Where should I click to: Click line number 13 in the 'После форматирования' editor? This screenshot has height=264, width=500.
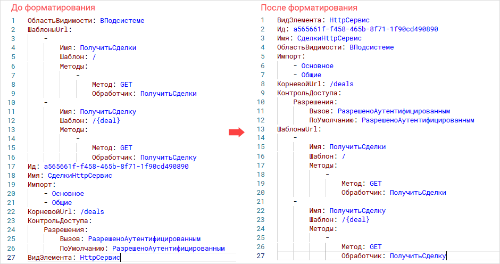pyautogui.click(x=261, y=129)
